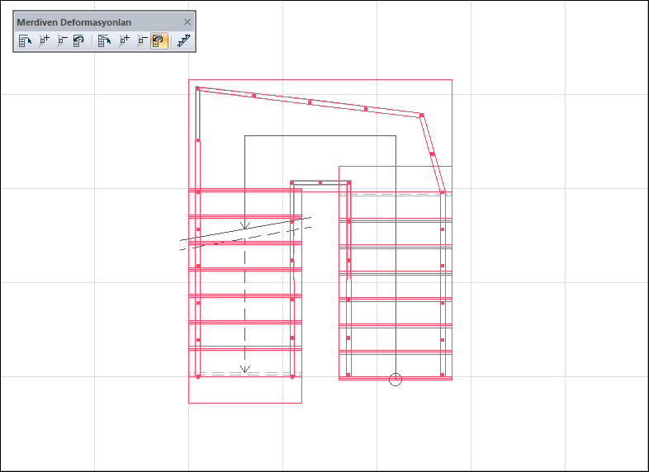This screenshot has height=472, width=649.
Task: Click the non-highlighted stair reset arrow icon
Action: tap(78, 40)
